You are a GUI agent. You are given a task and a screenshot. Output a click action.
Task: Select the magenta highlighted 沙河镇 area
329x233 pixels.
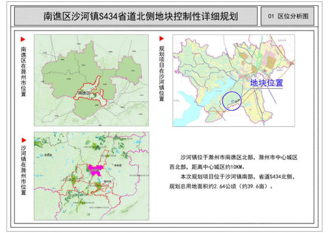[96, 170]
